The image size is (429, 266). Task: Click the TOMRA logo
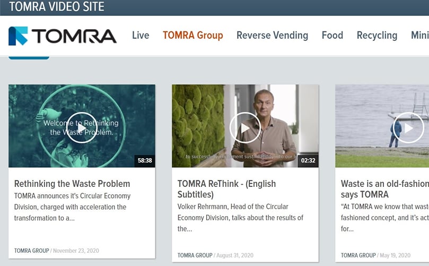pyautogui.click(x=63, y=36)
